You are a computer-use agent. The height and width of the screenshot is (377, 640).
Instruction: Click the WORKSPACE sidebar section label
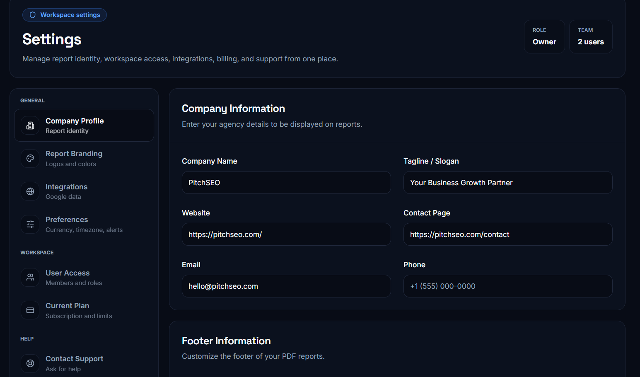[37, 253]
